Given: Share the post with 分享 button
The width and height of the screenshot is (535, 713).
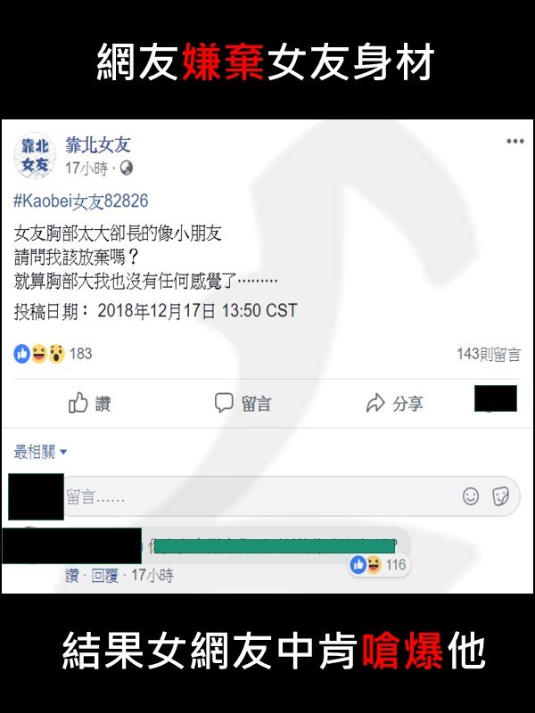Looking at the screenshot, I should [x=395, y=403].
